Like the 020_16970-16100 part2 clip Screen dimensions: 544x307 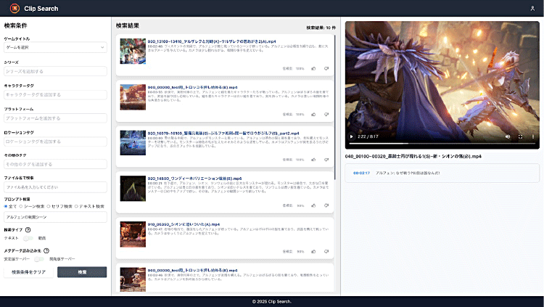[313, 160]
